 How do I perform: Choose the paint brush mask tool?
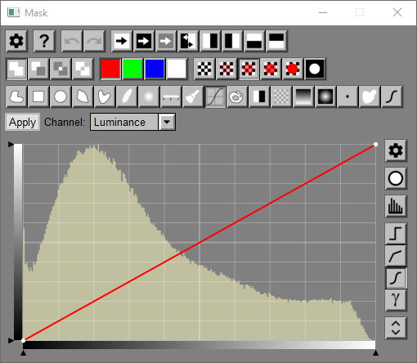click(193, 96)
